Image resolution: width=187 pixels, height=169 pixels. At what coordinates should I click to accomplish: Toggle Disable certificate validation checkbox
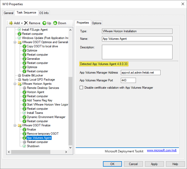pos(81,88)
